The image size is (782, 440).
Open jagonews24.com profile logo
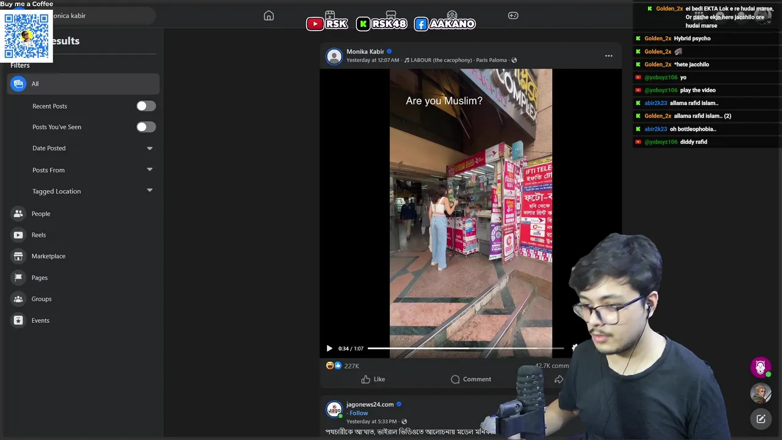[334, 409]
